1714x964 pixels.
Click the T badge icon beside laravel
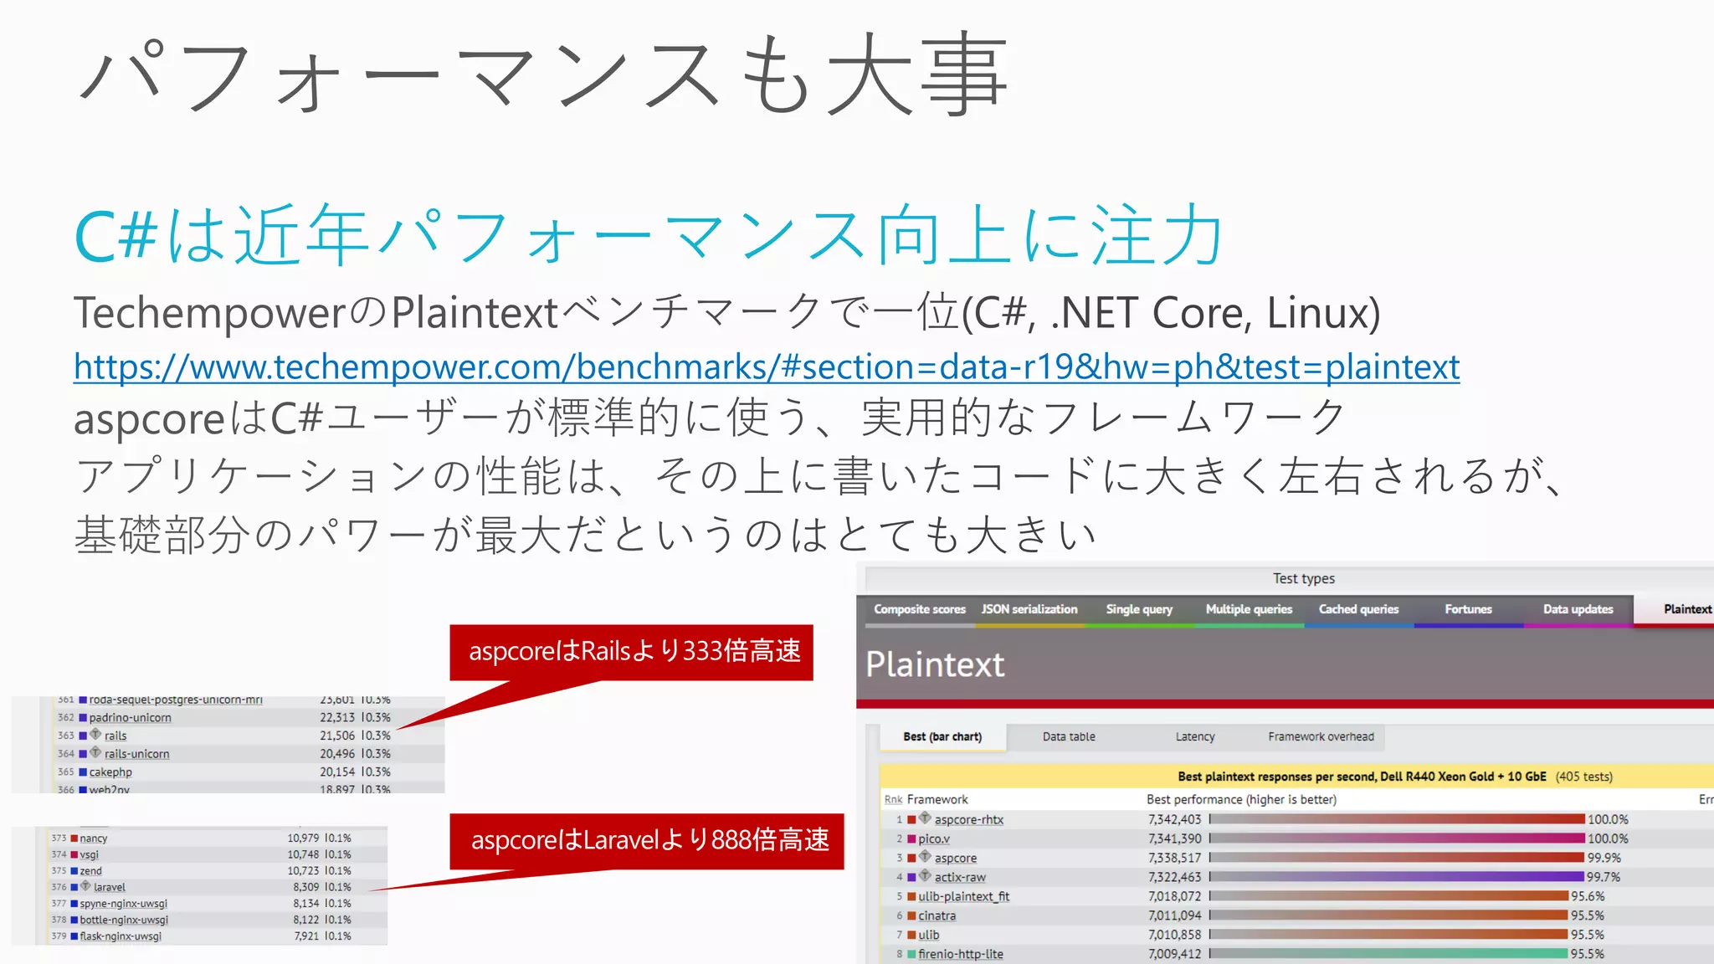(85, 885)
